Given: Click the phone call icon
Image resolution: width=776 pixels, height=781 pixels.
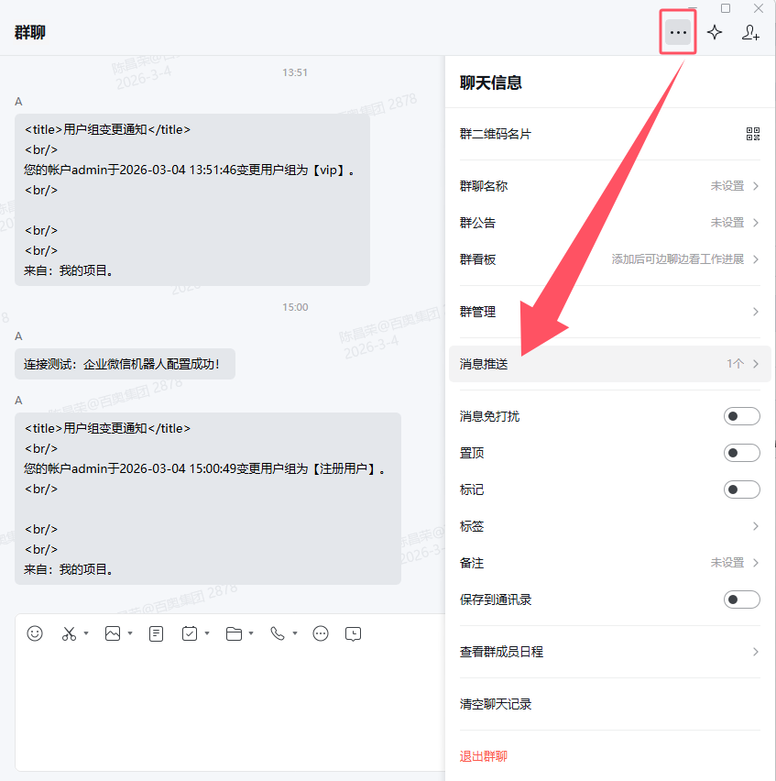Looking at the screenshot, I should 278,633.
